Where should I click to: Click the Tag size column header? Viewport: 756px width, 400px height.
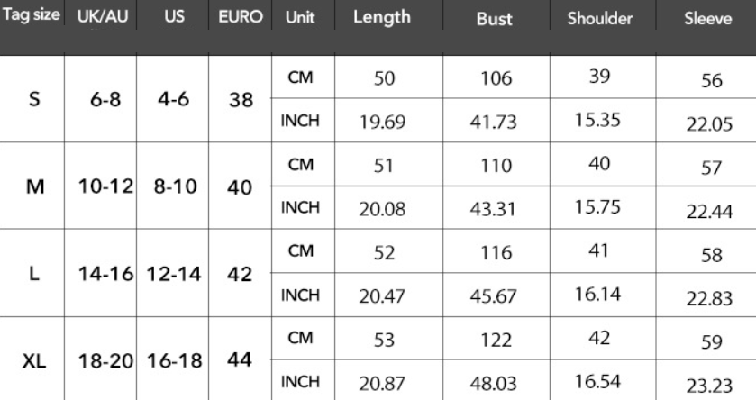coord(32,16)
